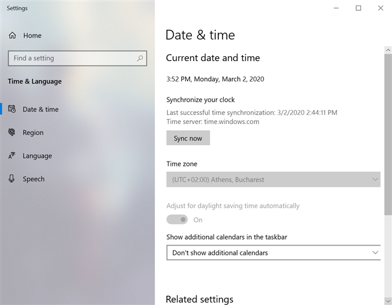This screenshot has width=392, height=305.
Task: Click the Sync now button
Action: [188, 138]
